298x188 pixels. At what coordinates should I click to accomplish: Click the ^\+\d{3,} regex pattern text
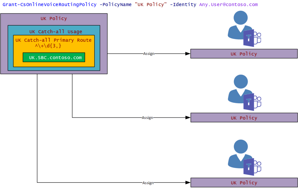48,46
